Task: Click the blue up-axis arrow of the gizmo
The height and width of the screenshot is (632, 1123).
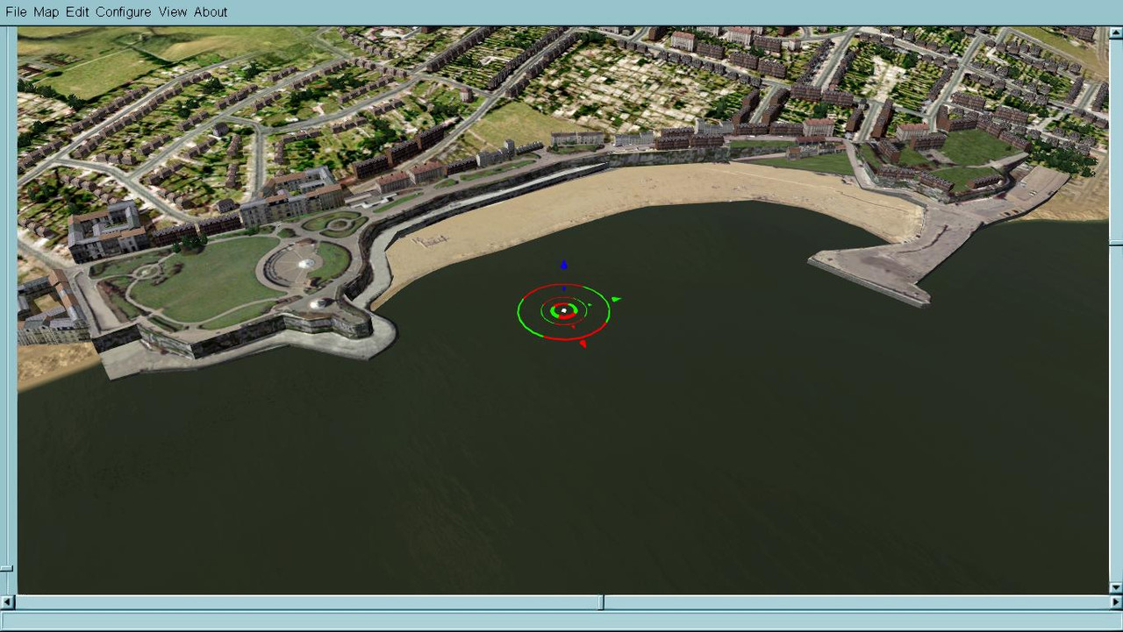Action: [564, 265]
